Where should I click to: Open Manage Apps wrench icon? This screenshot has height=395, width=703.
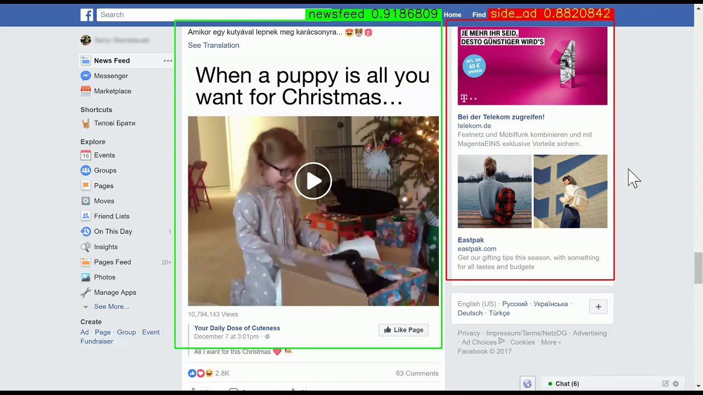(86, 292)
